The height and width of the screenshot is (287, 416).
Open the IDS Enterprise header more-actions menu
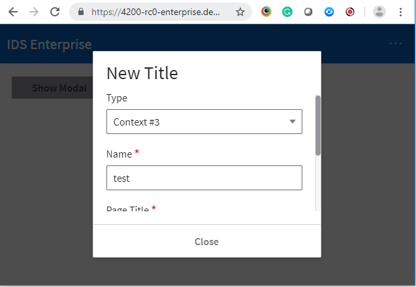(396, 44)
